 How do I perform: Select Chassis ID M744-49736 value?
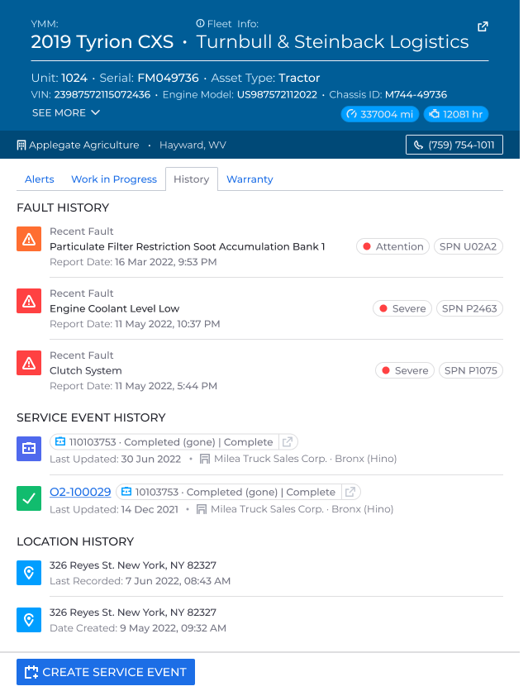click(x=416, y=95)
